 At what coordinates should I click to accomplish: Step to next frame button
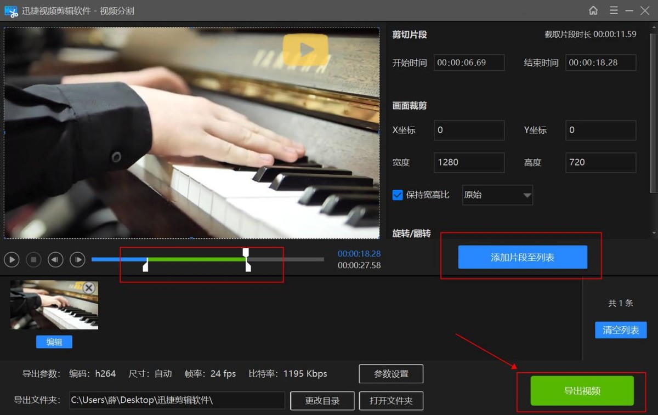pos(77,259)
